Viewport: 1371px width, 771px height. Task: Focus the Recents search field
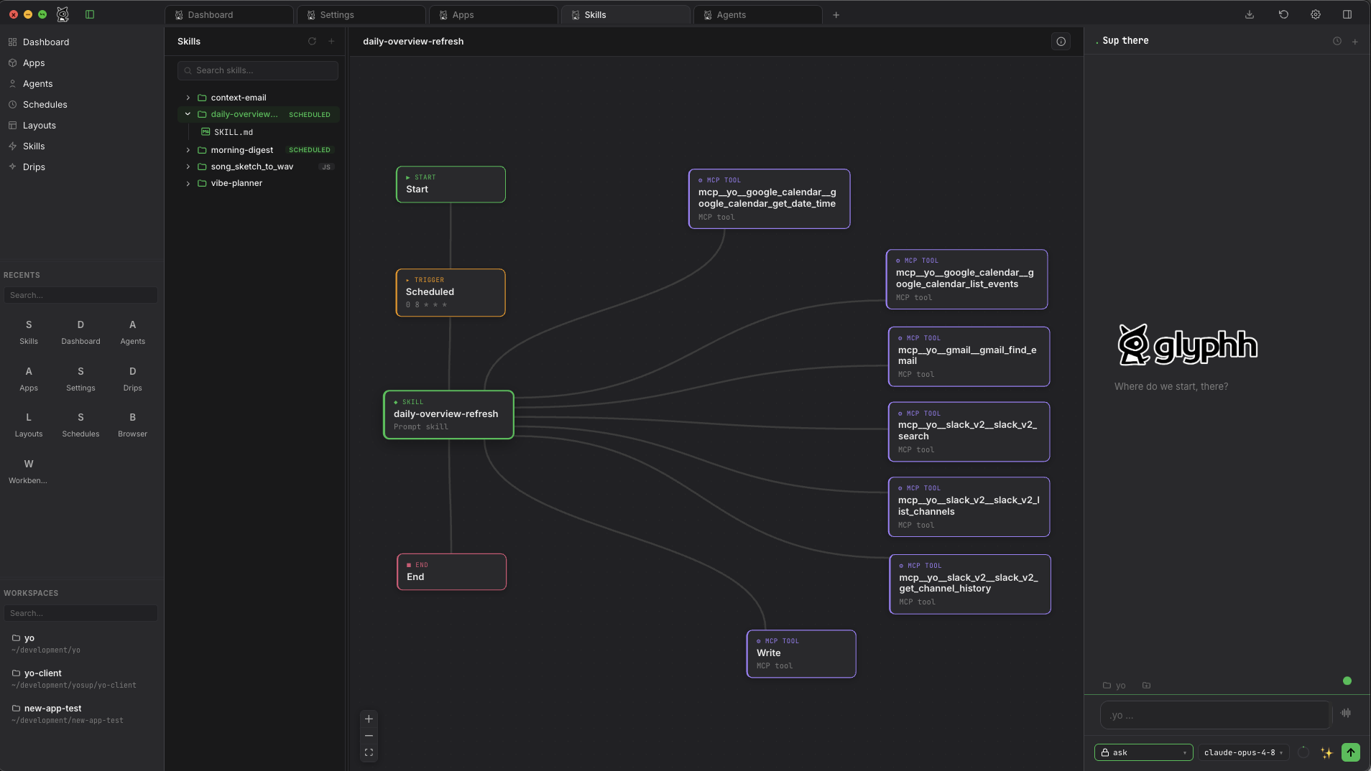pos(80,295)
